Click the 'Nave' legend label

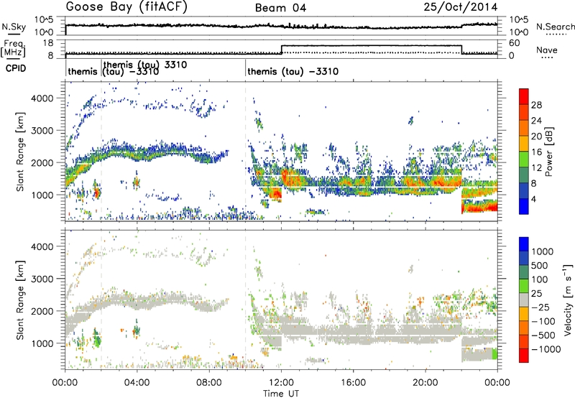click(547, 50)
